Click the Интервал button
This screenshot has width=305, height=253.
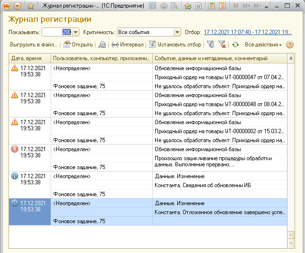(128, 45)
